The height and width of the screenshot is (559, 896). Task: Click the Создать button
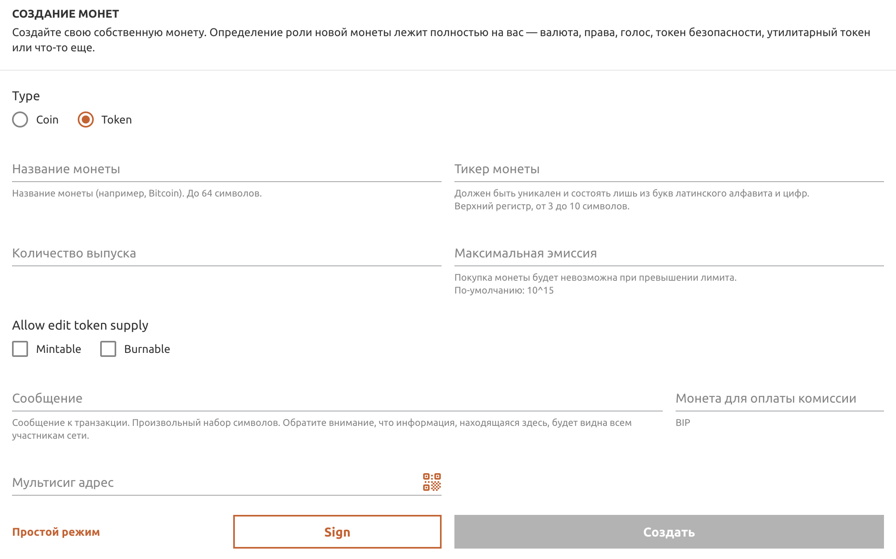669,532
